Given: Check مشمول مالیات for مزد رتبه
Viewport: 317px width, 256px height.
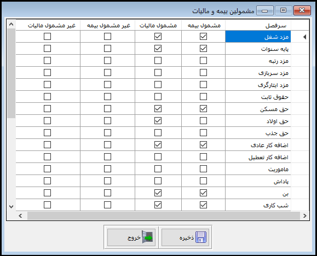Looking at the screenshot, I should click(158, 60).
